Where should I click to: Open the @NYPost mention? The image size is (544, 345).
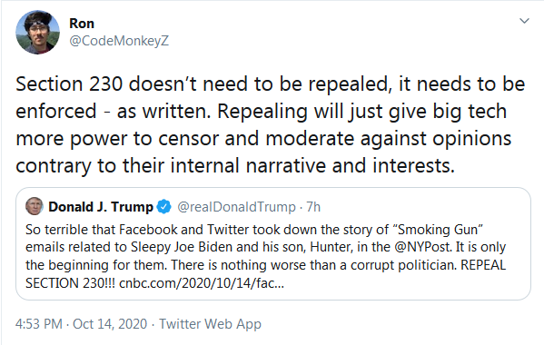[422, 247]
